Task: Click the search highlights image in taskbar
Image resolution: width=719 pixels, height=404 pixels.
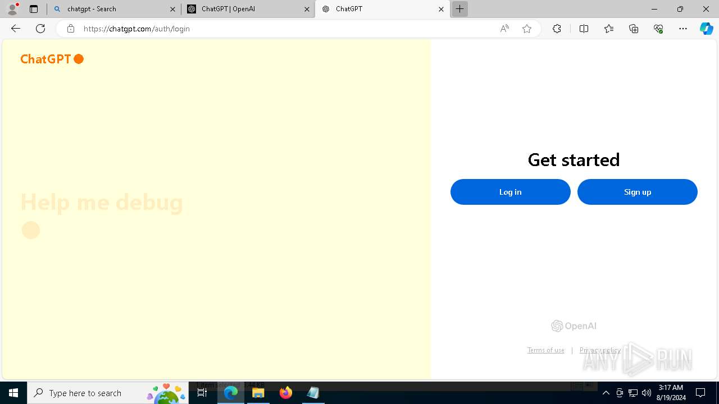Action: click(x=167, y=393)
